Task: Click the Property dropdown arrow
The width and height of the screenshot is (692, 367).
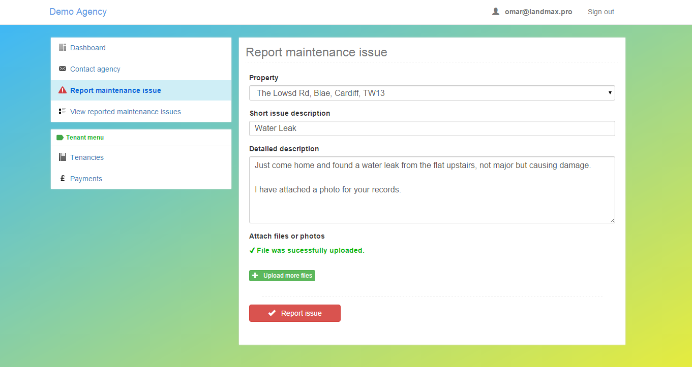Action: (x=610, y=93)
